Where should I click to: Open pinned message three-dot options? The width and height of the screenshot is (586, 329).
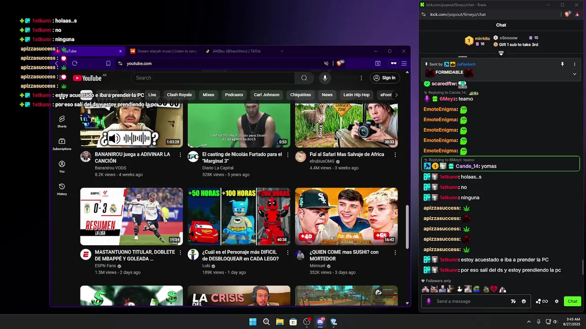[575, 64]
